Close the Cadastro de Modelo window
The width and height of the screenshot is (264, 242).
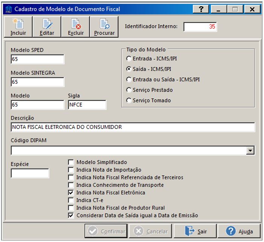click(x=252, y=9)
